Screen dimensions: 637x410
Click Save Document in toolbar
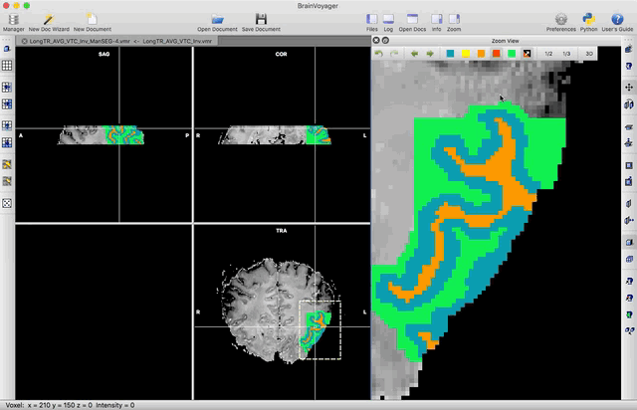point(261,19)
